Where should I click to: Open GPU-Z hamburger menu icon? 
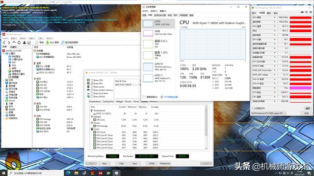[x=311, y=12]
